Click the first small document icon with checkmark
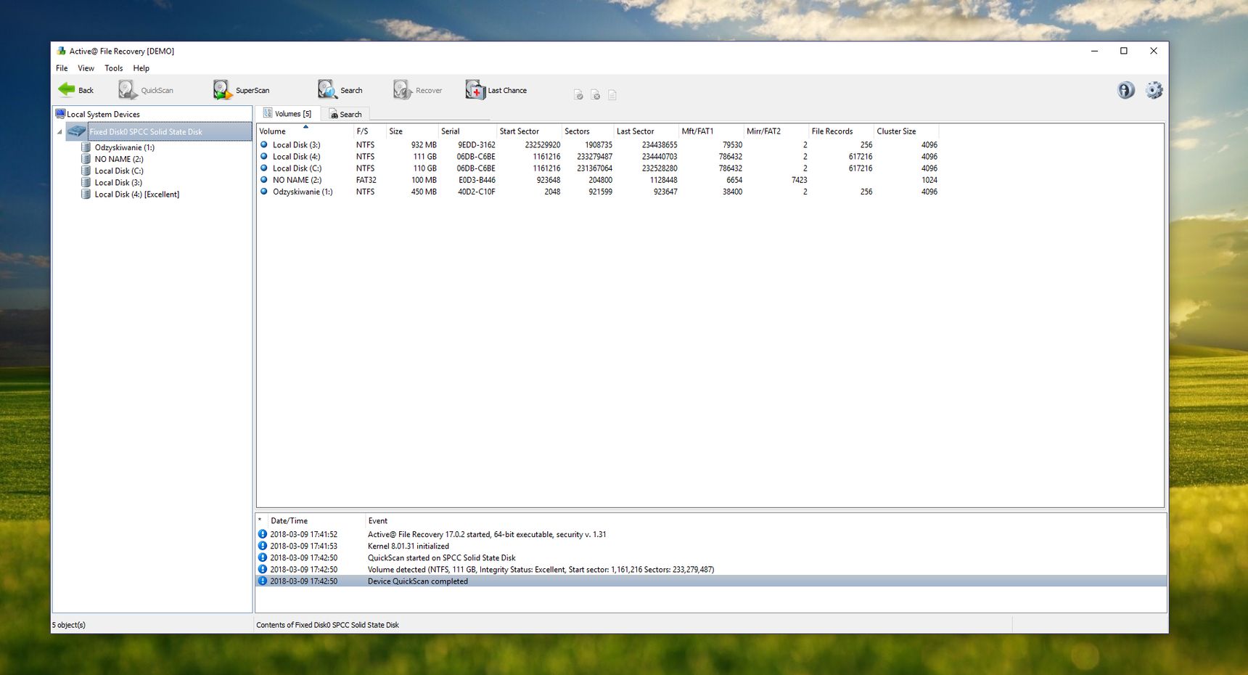Viewport: 1248px width, 675px height. pyautogui.click(x=578, y=95)
